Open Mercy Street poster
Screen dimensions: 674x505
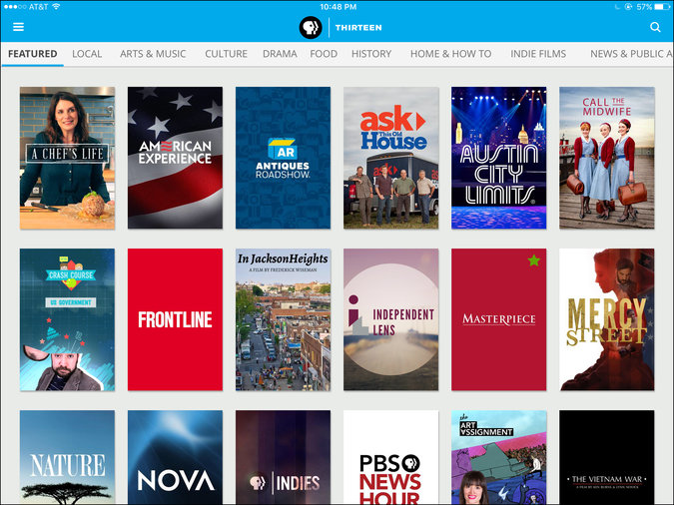point(606,319)
